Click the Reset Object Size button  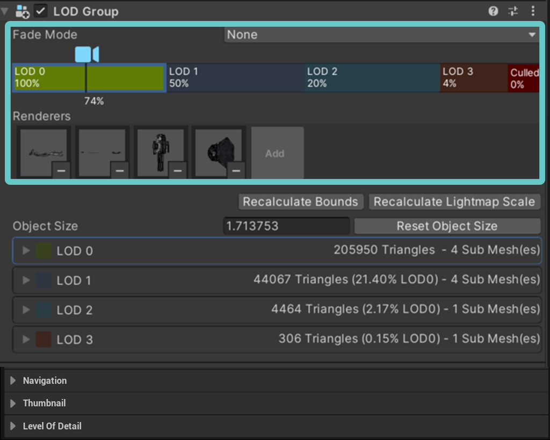447,226
